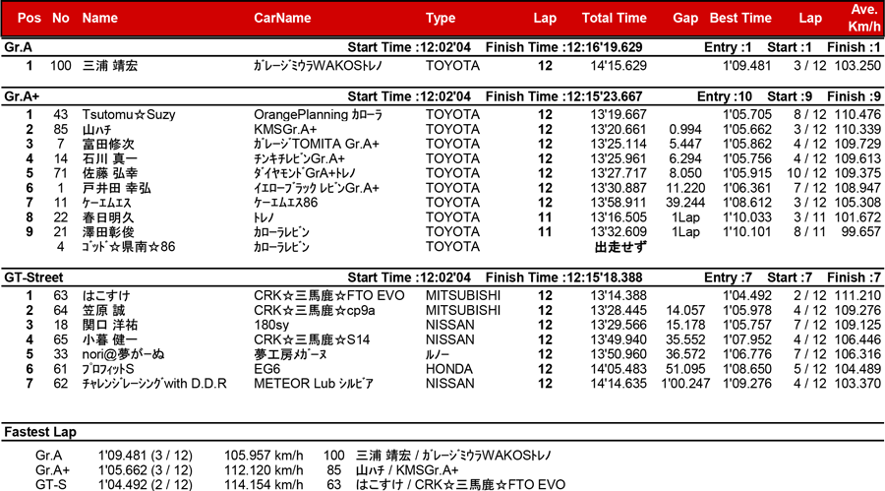The width and height of the screenshot is (885, 491).
Task: Click driver name 'Tsutomu☆Suzy'
Action: [x=129, y=115]
